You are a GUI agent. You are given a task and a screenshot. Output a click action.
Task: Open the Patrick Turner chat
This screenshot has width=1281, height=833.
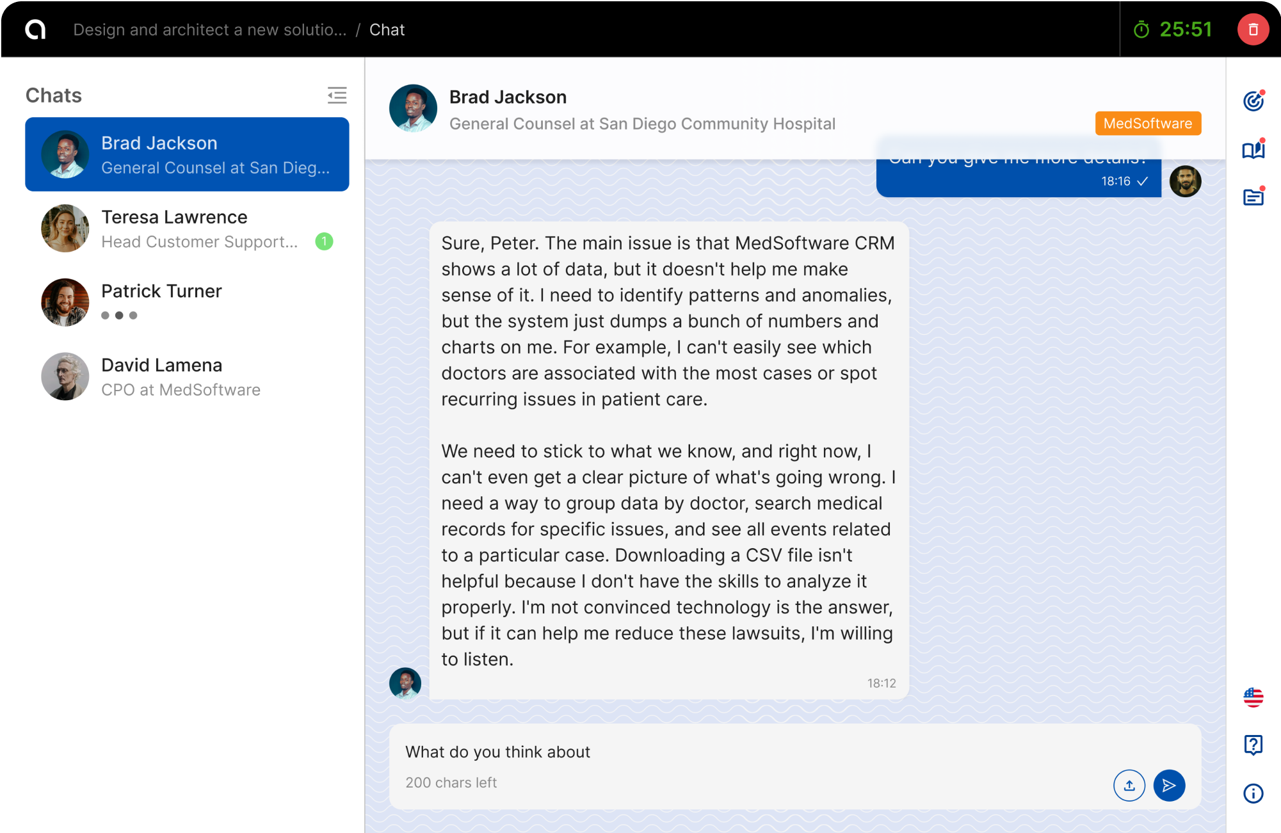187,302
